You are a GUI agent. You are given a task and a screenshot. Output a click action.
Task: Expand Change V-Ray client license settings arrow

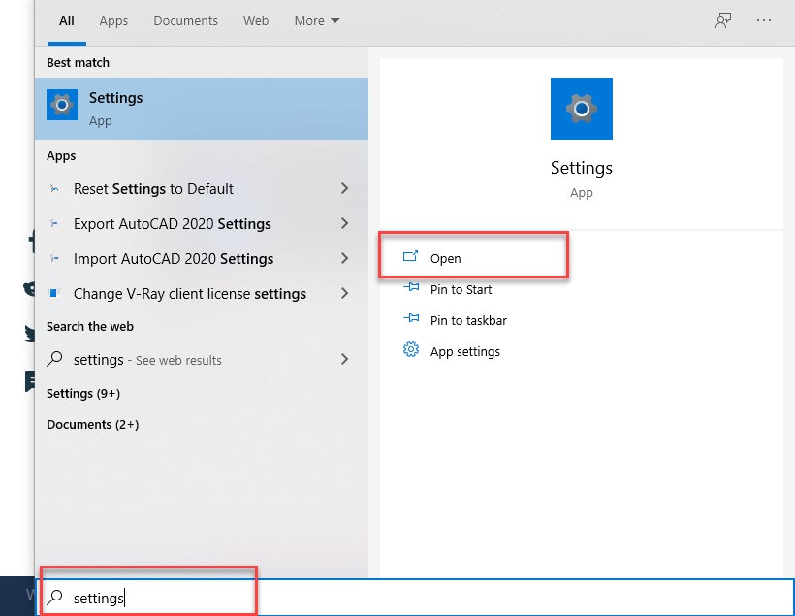345,293
